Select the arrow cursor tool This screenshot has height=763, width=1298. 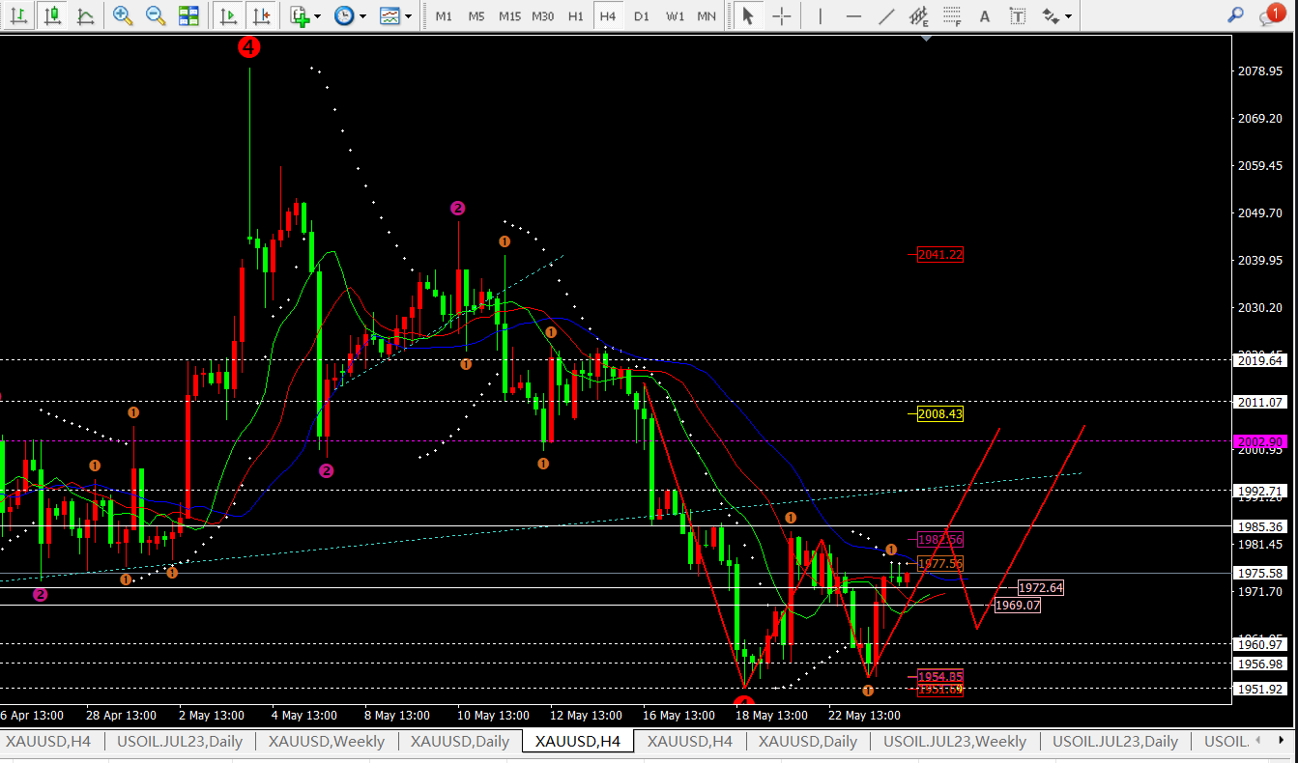point(747,15)
